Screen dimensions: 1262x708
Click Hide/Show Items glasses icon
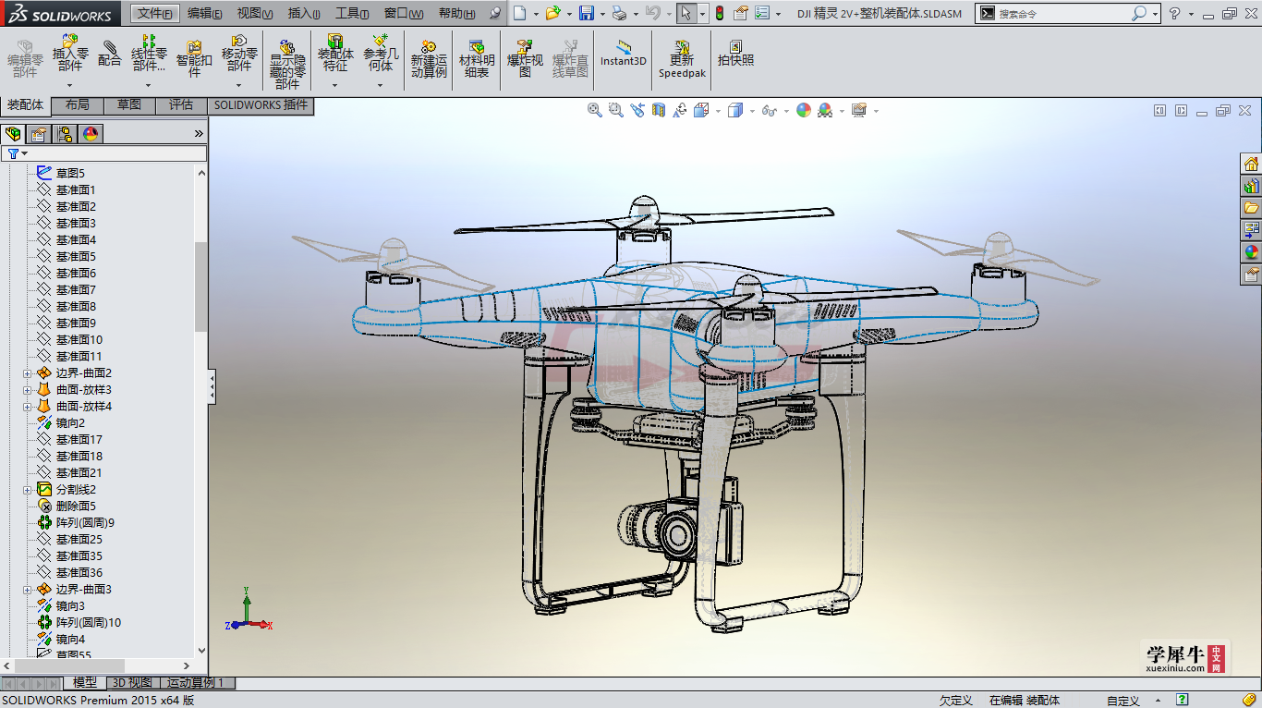point(769,110)
